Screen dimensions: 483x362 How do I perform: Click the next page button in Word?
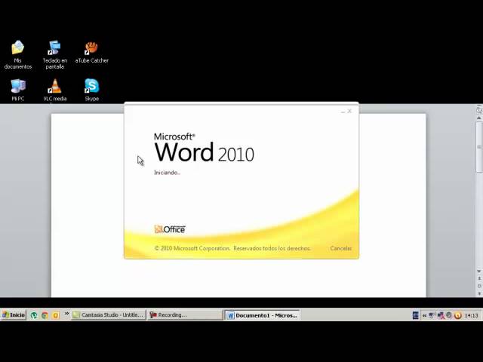tap(479, 293)
